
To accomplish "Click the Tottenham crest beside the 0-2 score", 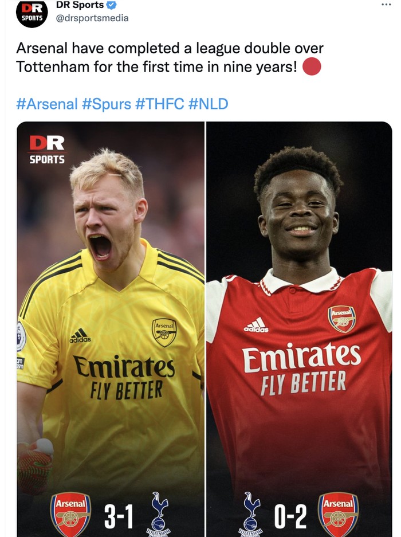I will [251, 512].
